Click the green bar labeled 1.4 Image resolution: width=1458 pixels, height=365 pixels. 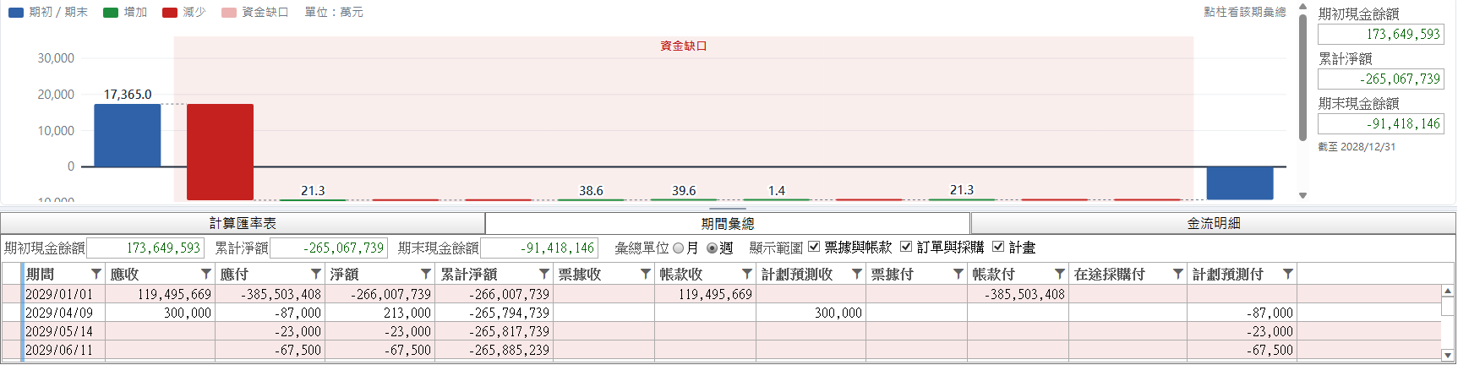point(777,200)
